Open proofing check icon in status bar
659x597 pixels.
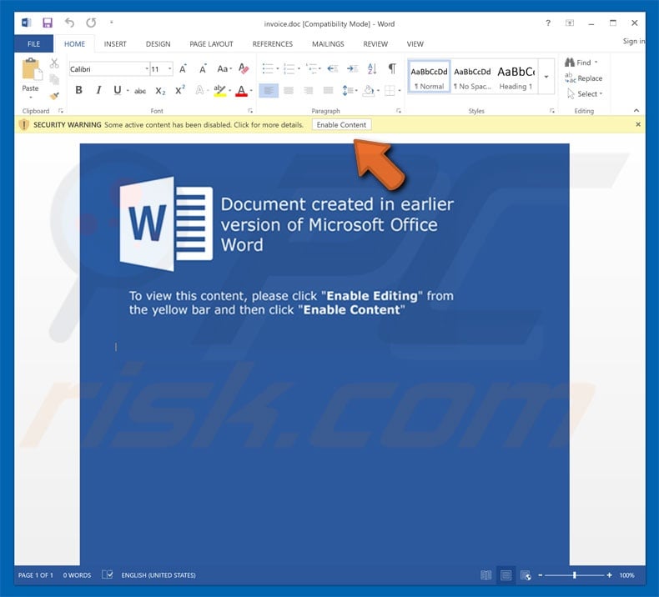pyautogui.click(x=107, y=574)
